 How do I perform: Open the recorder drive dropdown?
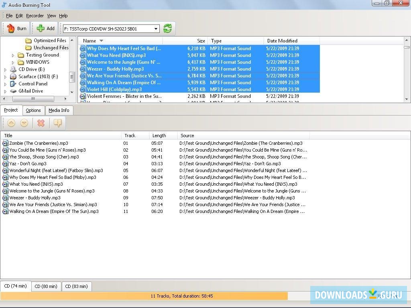click(x=156, y=29)
